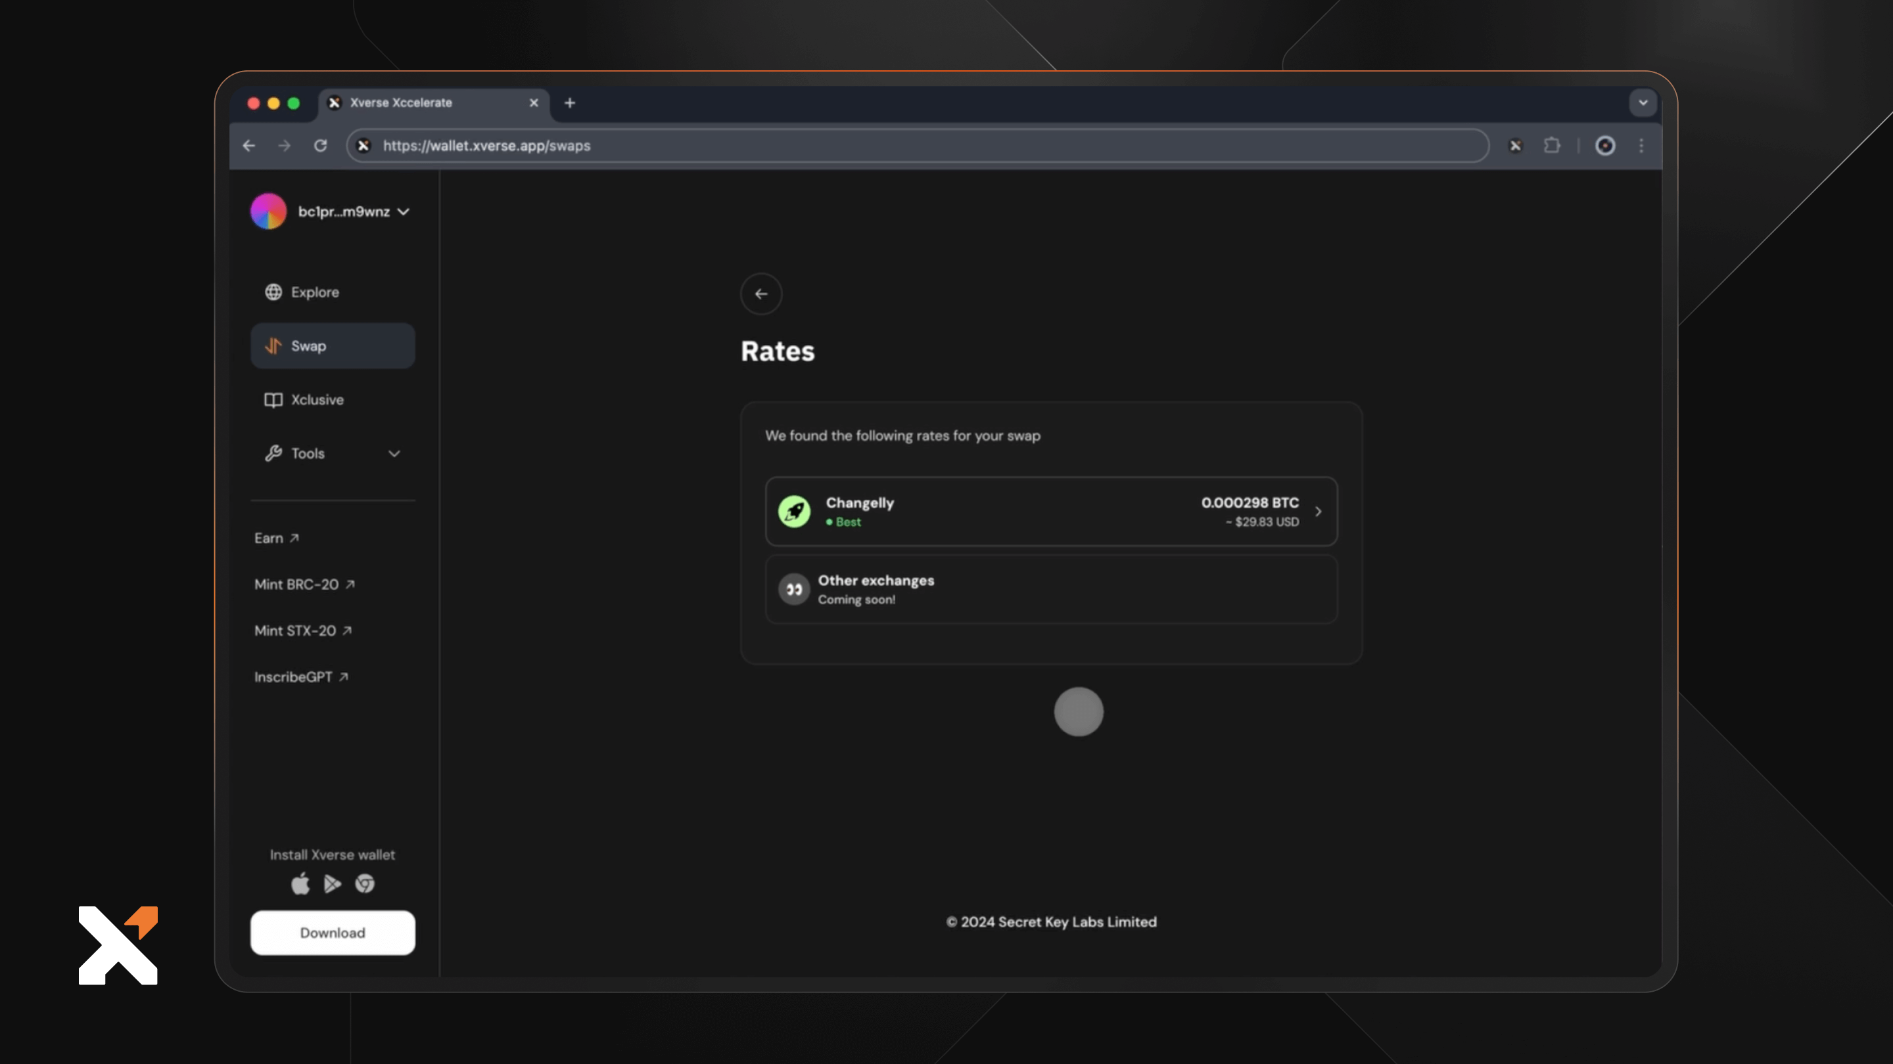This screenshot has width=1893, height=1064.
Task: Select the Changelly rate option
Action: tap(1051, 511)
